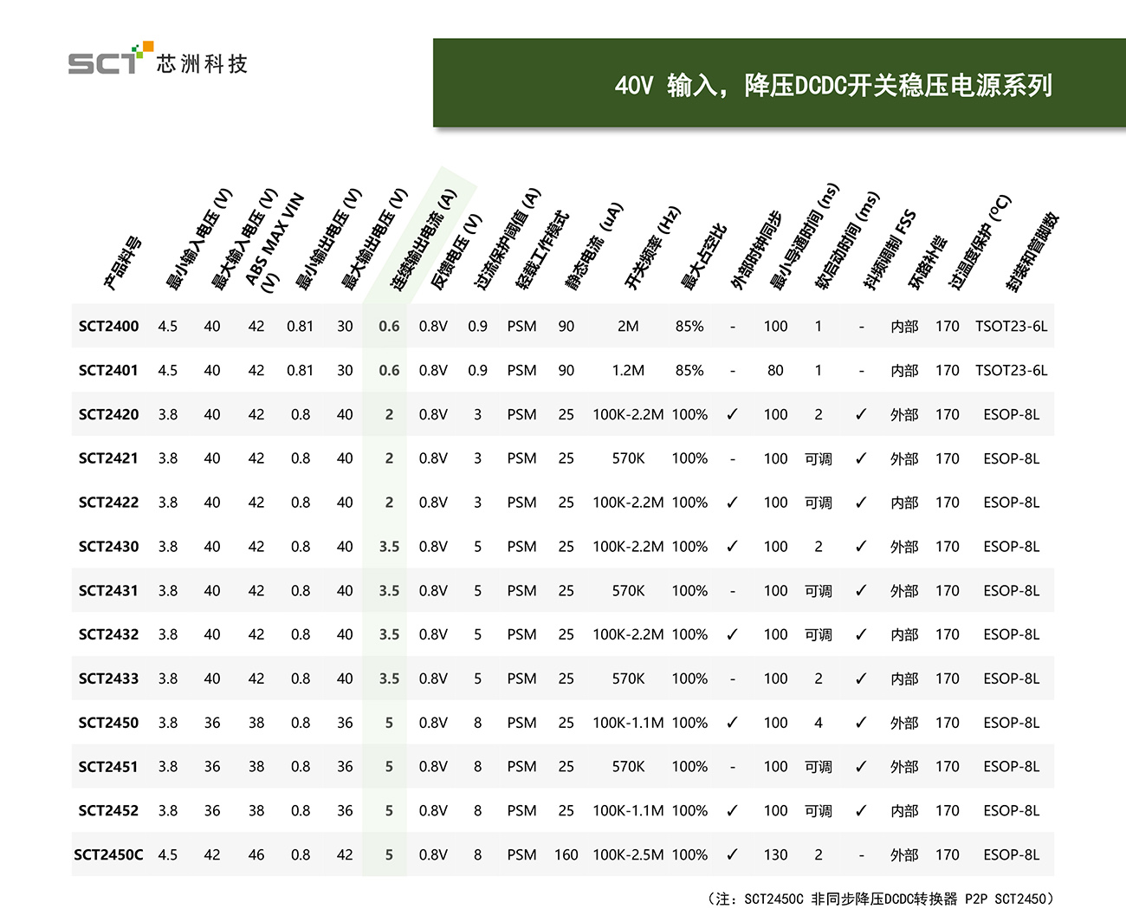Click the FSS checkmark in SCT2433 row

[x=861, y=679]
